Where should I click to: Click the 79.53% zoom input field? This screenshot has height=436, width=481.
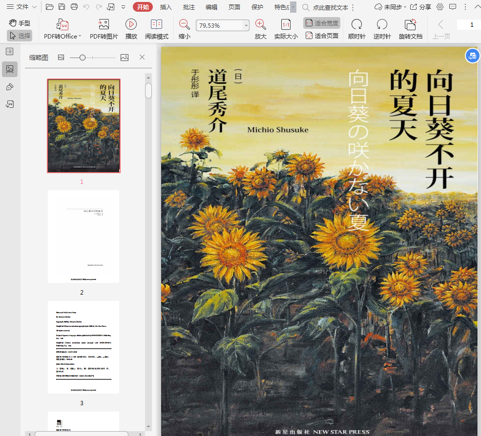(x=220, y=25)
